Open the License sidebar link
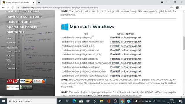Screen dimensions: 185x104 click(x=11, y=64)
